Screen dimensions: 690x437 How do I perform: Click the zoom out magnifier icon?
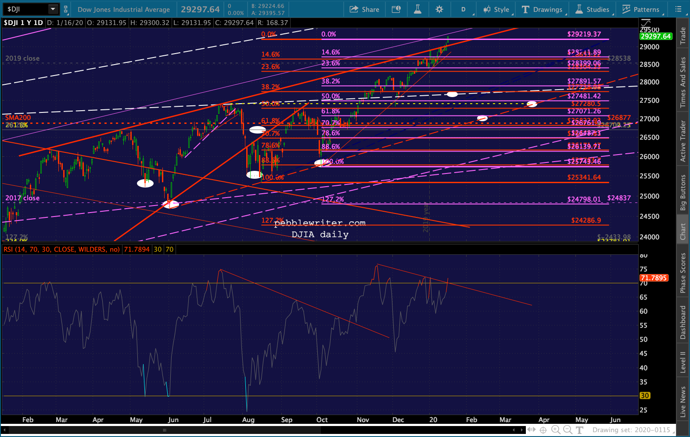point(567,430)
